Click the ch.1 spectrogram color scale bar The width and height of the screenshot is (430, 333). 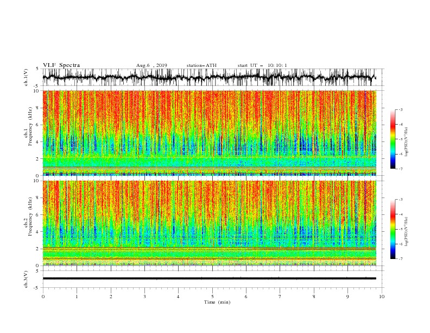coord(393,139)
